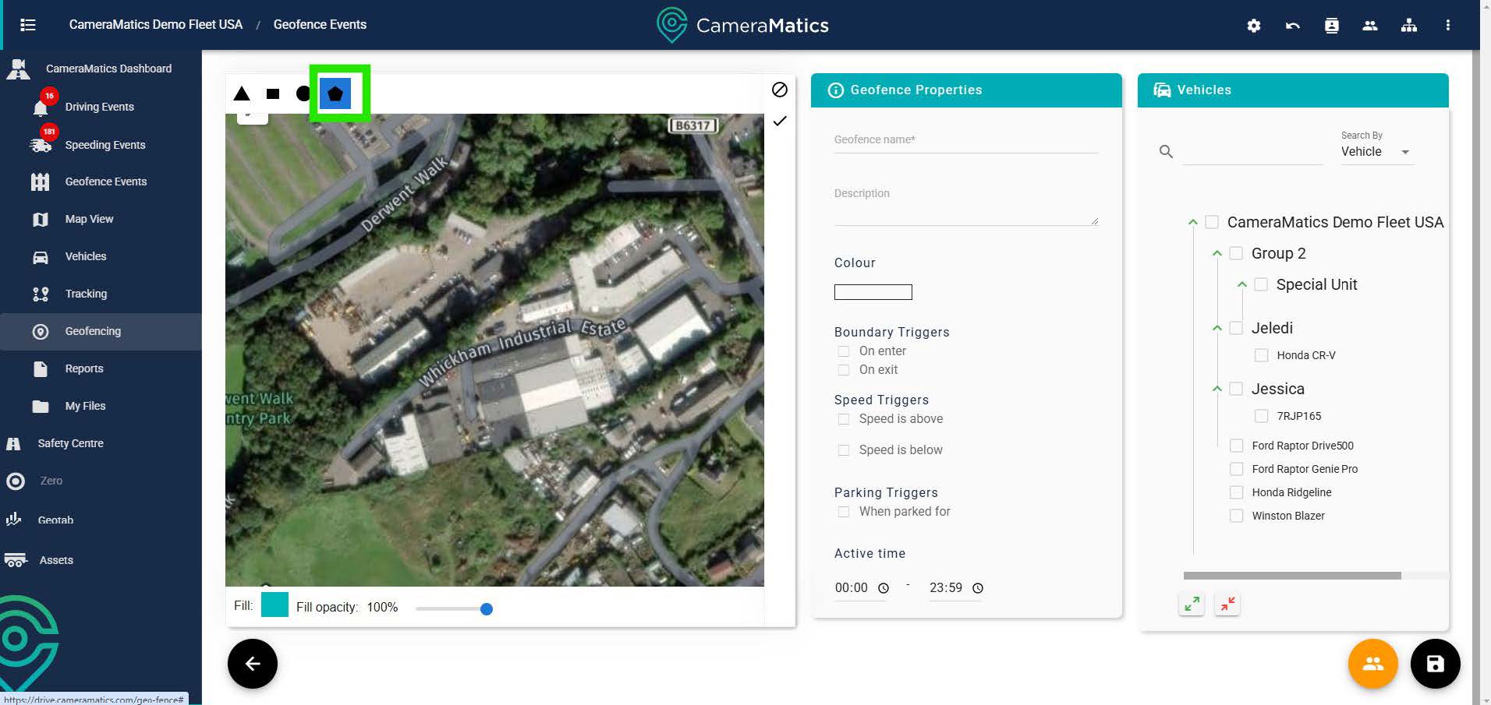
Task: Click the teal Fill colour swatch
Action: pos(274,605)
